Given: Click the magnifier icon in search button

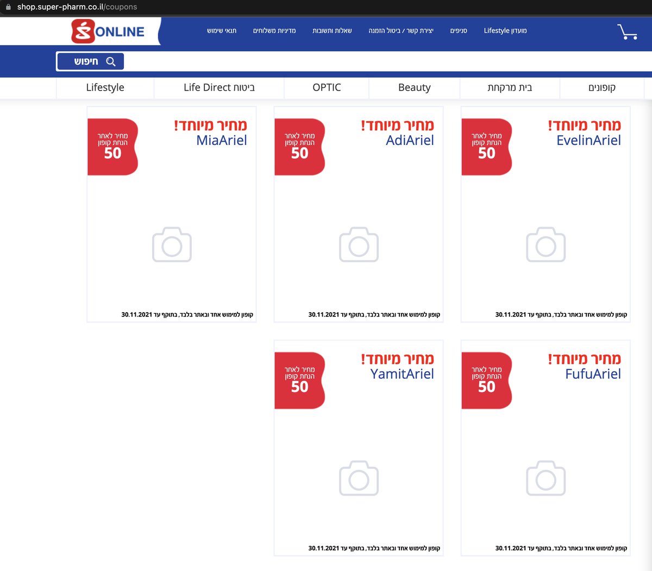Looking at the screenshot, I should point(111,61).
